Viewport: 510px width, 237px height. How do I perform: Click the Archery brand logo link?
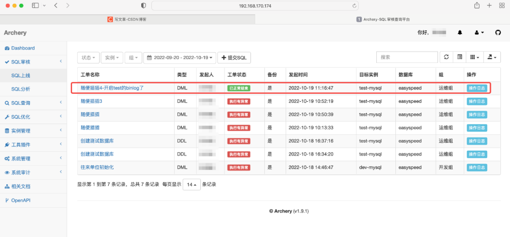[15, 32]
